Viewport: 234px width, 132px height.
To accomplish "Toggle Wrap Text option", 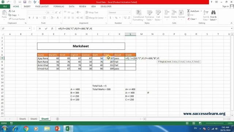I will (x=92, y=12).
